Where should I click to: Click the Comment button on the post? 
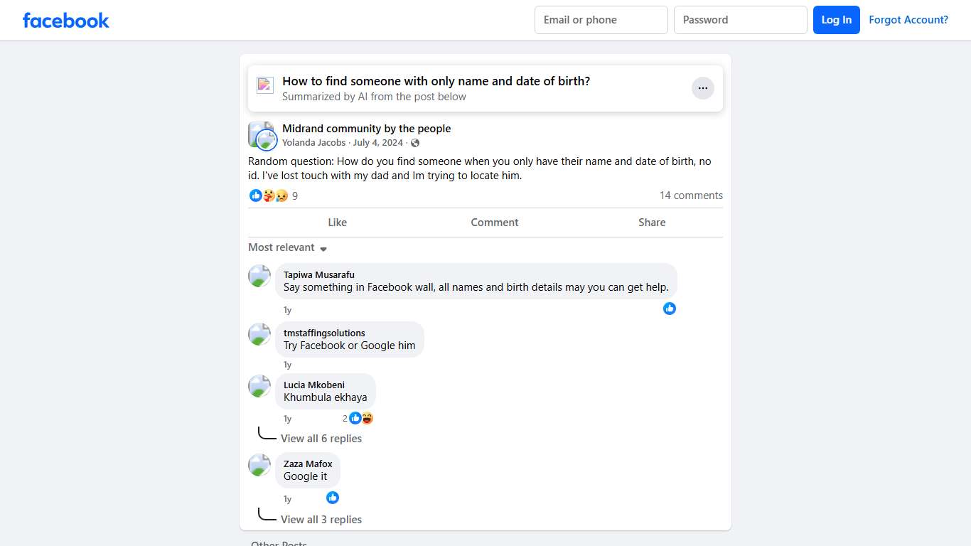(495, 223)
